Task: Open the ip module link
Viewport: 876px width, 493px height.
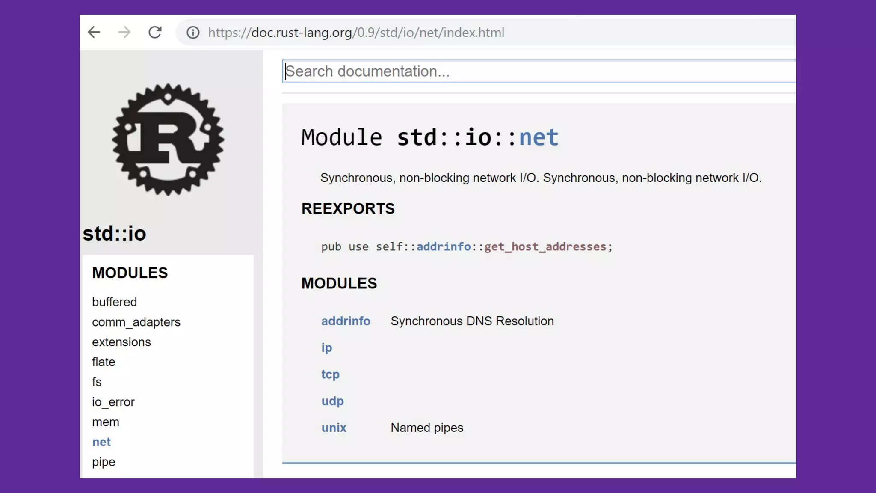Action: tap(326, 347)
